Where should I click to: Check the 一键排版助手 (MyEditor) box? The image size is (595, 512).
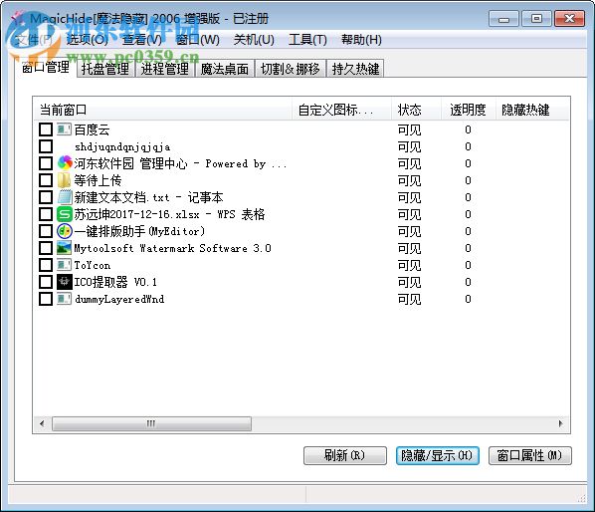pyautogui.click(x=46, y=231)
